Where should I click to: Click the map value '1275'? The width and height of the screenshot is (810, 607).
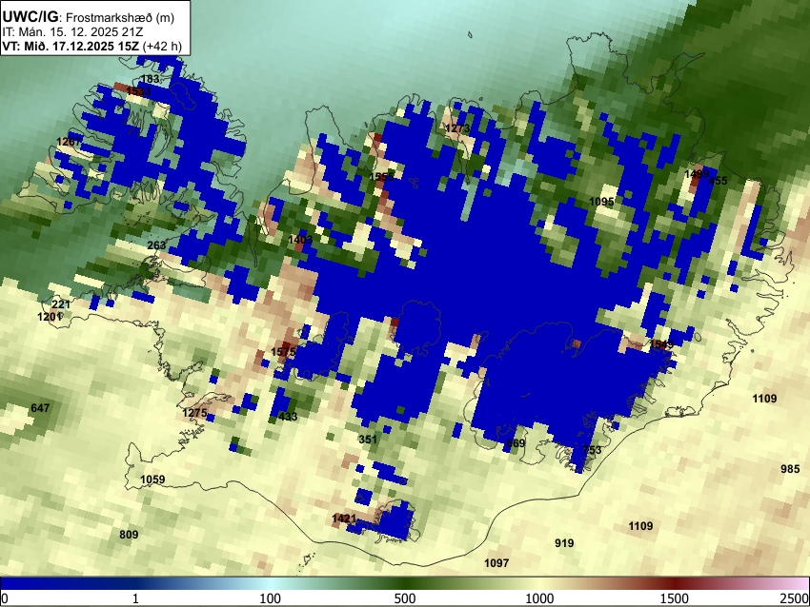[x=194, y=413]
